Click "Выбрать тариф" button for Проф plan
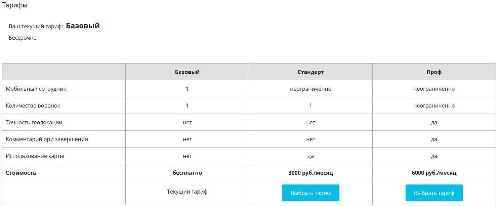The width and height of the screenshot is (498, 206). (434, 193)
